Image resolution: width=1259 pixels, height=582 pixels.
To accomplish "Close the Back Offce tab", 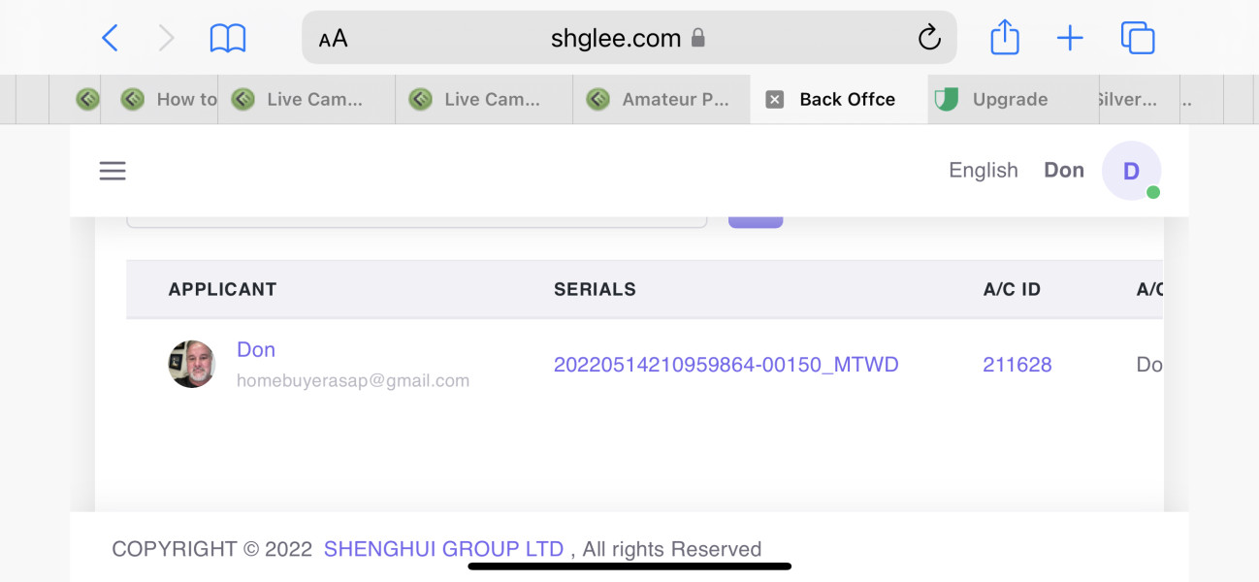I will point(774,100).
